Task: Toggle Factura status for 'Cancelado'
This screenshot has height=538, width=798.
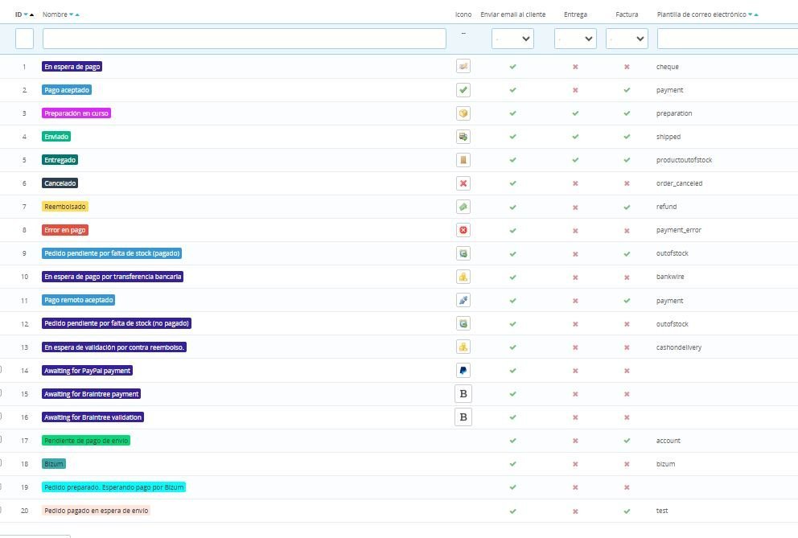Action: click(x=627, y=183)
